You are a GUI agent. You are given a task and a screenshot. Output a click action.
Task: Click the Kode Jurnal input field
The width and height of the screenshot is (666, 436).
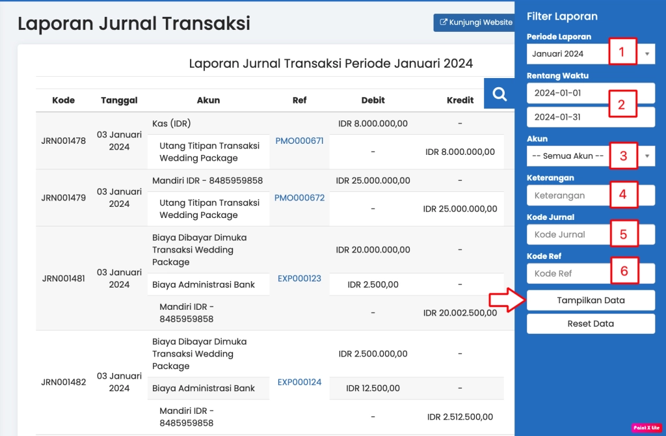566,234
